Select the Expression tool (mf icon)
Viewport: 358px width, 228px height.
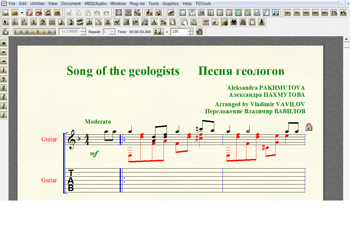tap(117, 22)
